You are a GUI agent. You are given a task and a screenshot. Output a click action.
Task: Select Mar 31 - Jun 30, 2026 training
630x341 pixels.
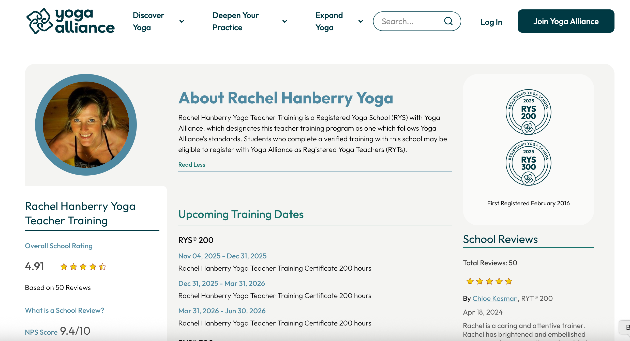click(222, 311)
